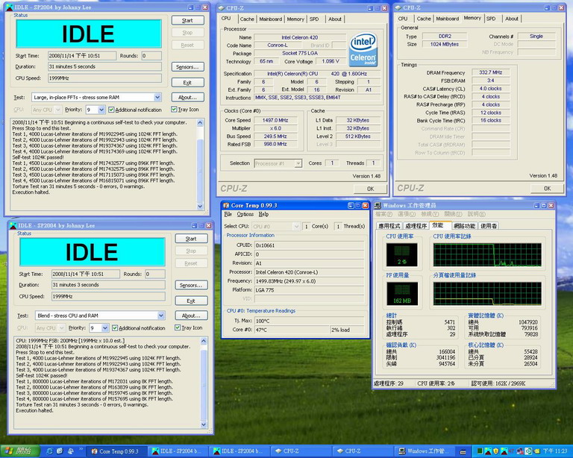Switch to CPU tab in Memory-tab CPU-Z window
Image resolution: width=573 pixels, height=458 pixels.
403,19
